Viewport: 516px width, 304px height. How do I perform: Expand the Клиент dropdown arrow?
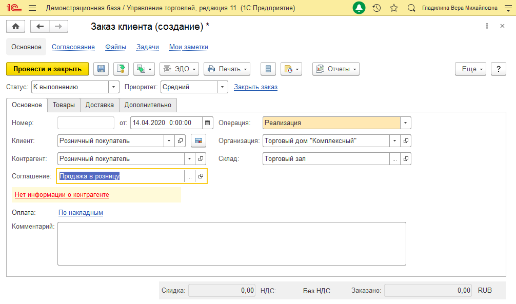tap(169, 141)
